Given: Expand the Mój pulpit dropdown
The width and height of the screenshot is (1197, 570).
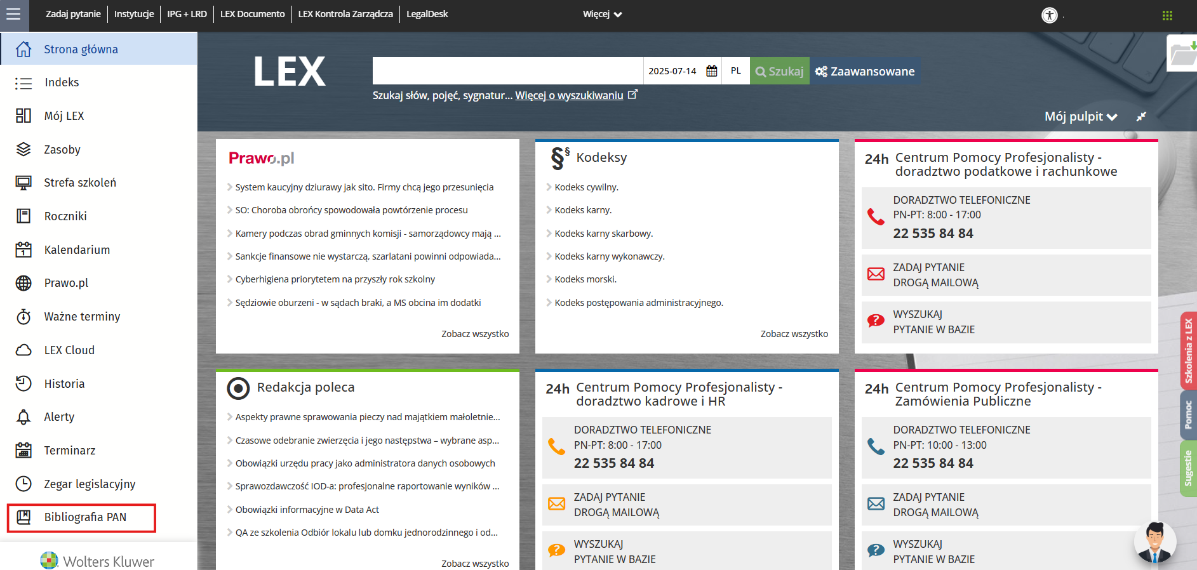Looking at the screenshot, I should pos(1080,117).
